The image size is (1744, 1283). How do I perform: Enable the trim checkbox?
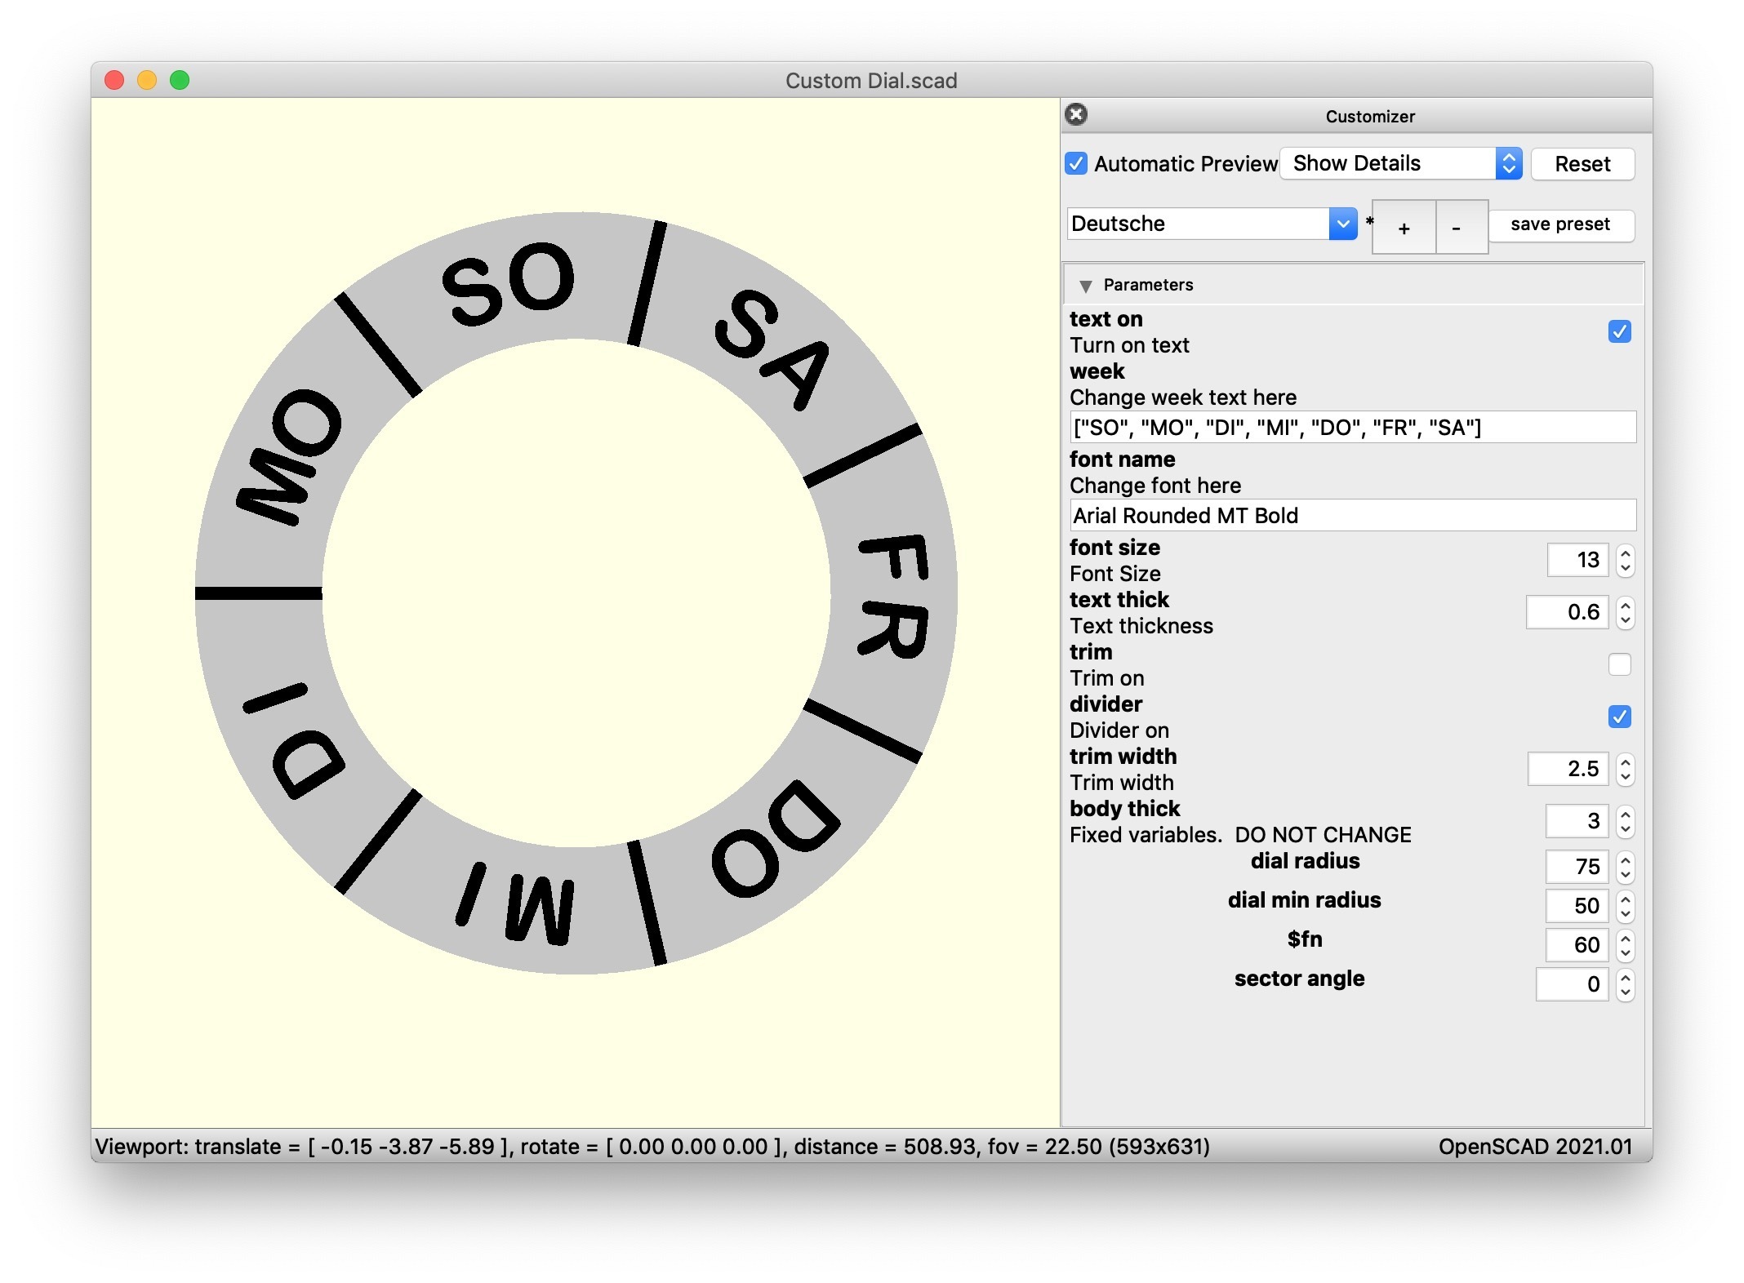(x=1619, y=664)
